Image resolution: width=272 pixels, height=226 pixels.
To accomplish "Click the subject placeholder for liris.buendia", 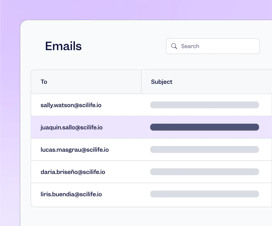I will coord(204,194).
